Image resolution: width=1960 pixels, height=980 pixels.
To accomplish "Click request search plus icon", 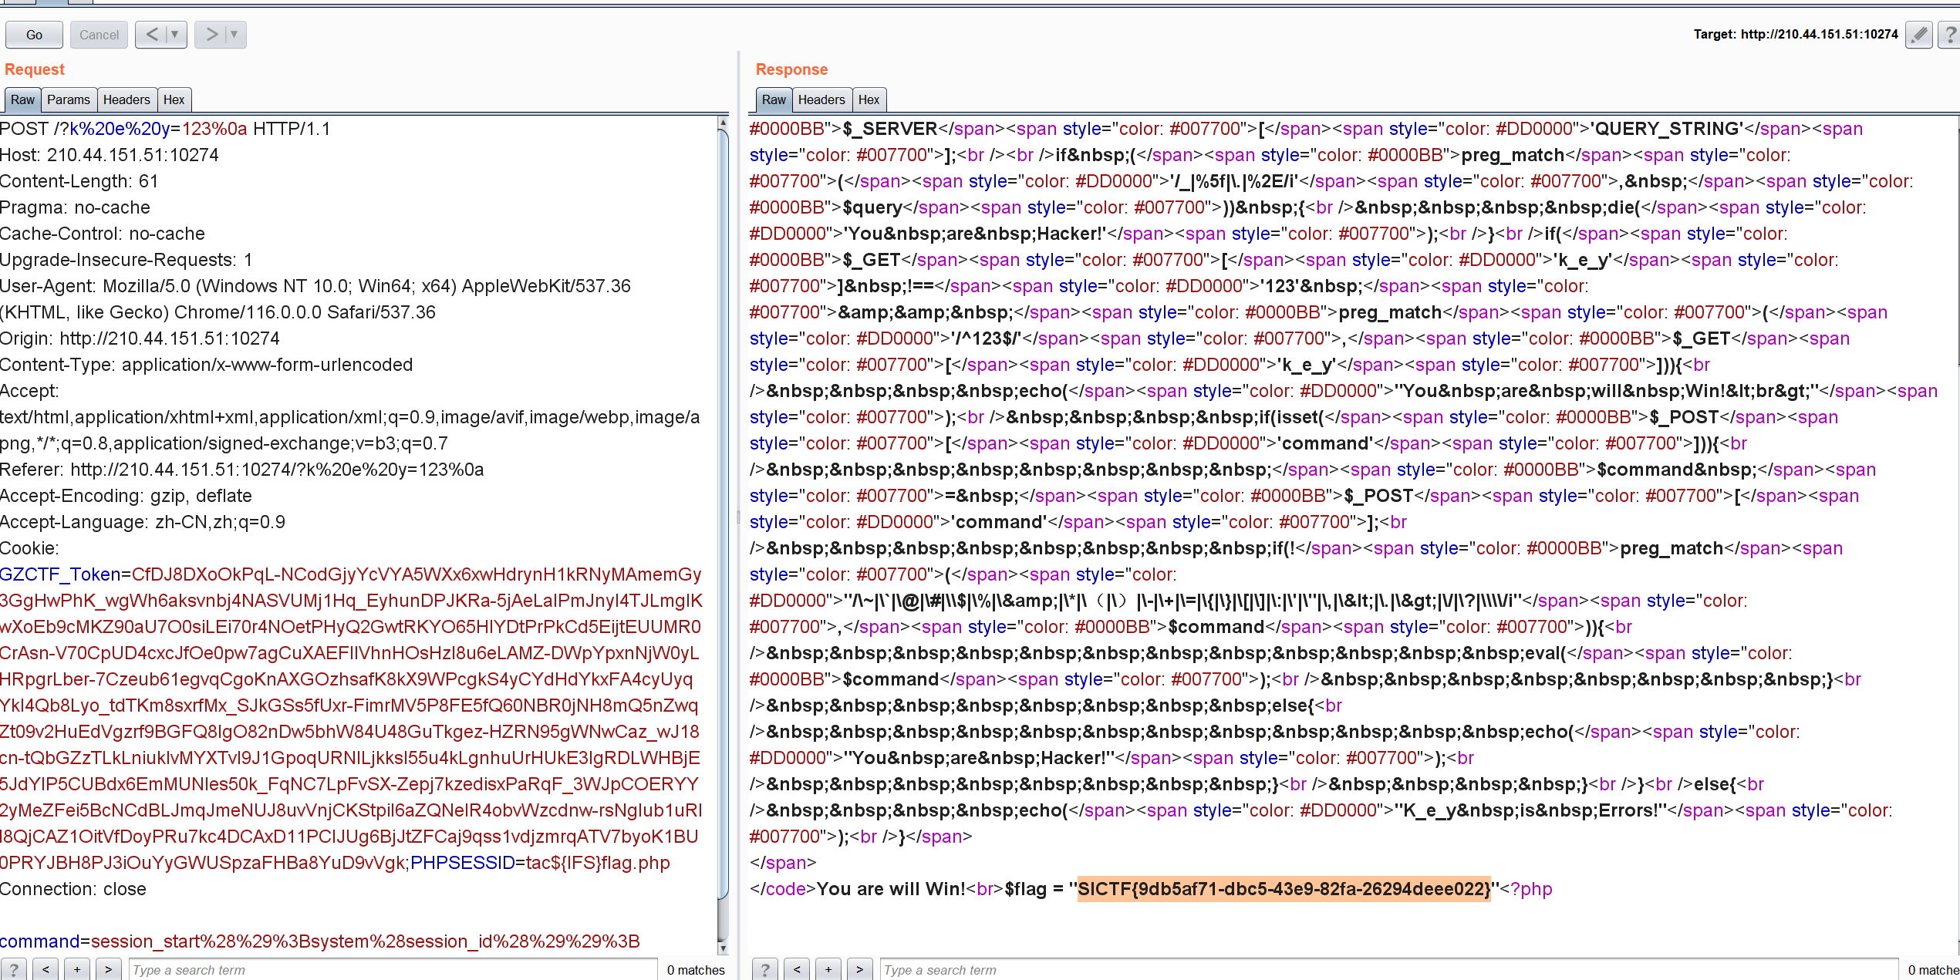I will pyautogui.click(x=77, y=969).
